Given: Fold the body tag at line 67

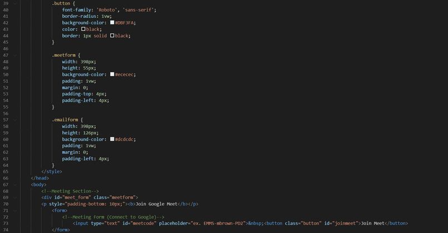Looking at the screenshot, I should [15, 185].
